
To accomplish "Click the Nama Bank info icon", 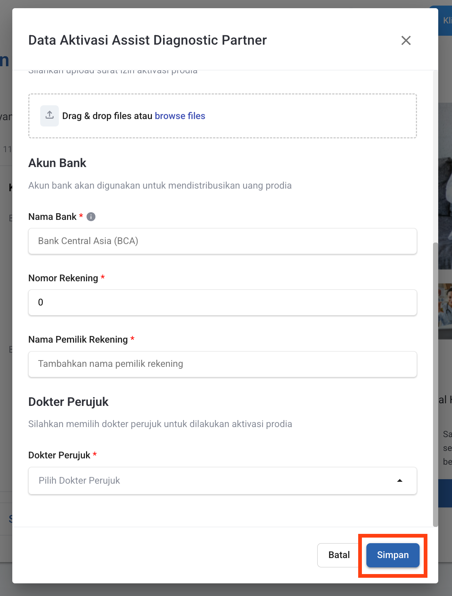I will (x=91, y=217).
